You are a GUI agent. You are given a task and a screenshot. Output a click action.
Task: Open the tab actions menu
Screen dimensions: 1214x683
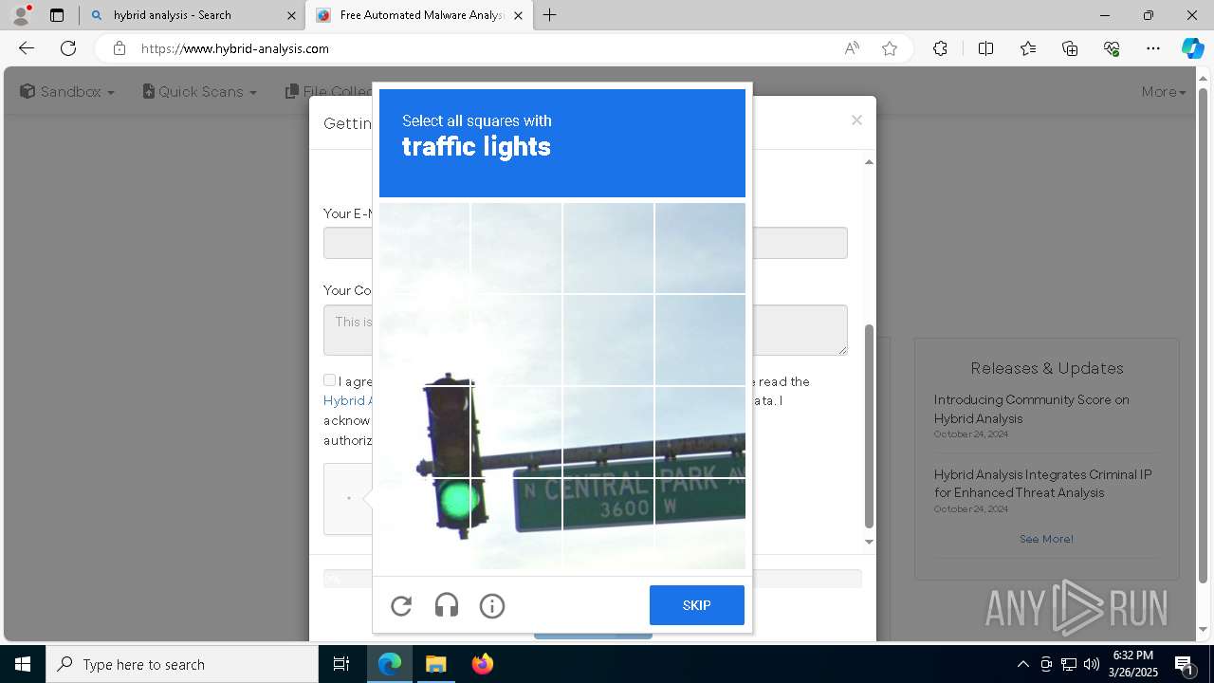pyautogui.click(x=57, y=15)
